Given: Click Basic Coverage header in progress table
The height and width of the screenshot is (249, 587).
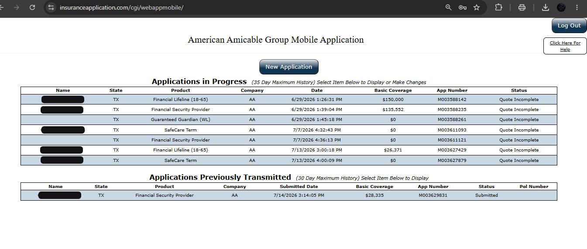Looking at the screenshot, I should coord(393,91).
